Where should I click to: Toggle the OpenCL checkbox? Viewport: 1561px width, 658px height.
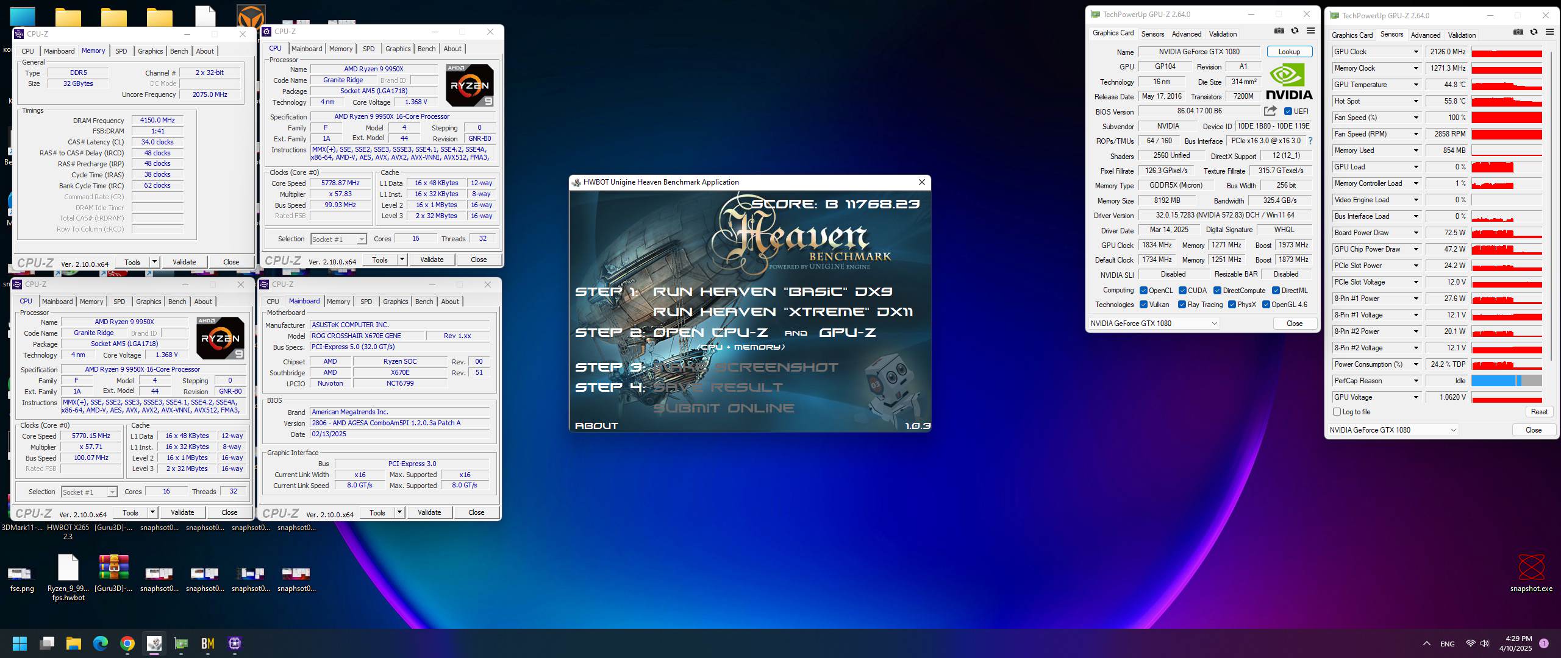1144,291
